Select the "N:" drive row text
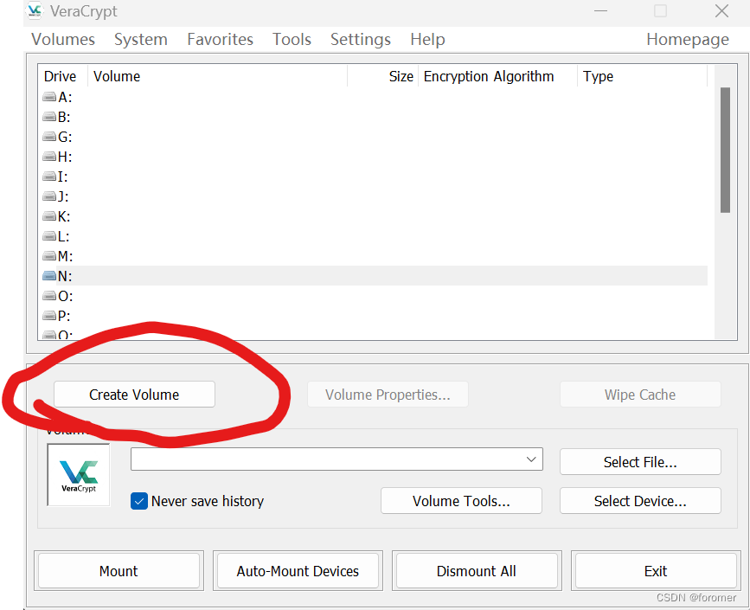 [65, 276]
